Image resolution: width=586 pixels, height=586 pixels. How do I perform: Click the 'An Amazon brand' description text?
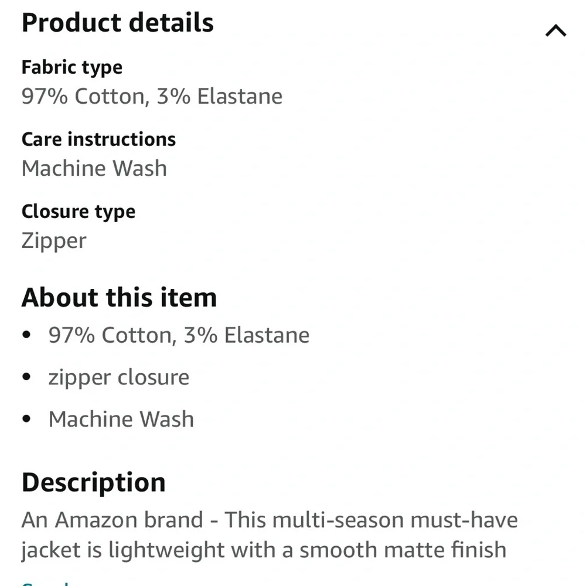point(113,520)
